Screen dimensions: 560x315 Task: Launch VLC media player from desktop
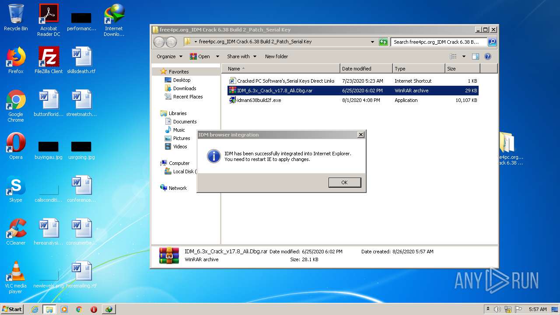tap(16, 277)
